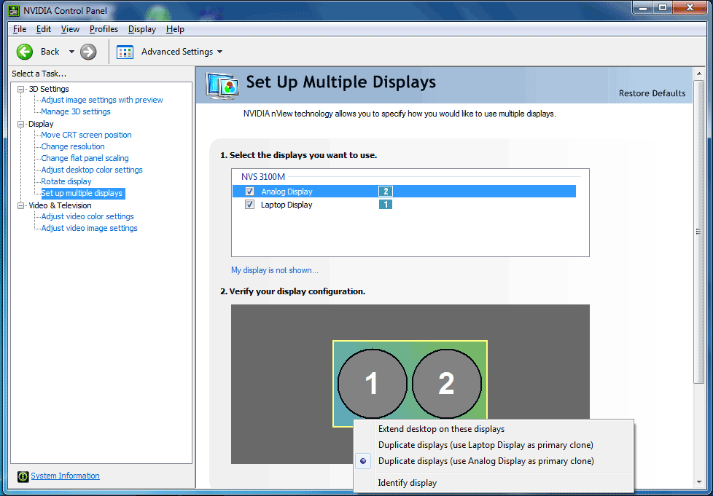This screenshot has height=496, width=713.
Task: Open Change resolution task
Action: (x=73, y=146)
